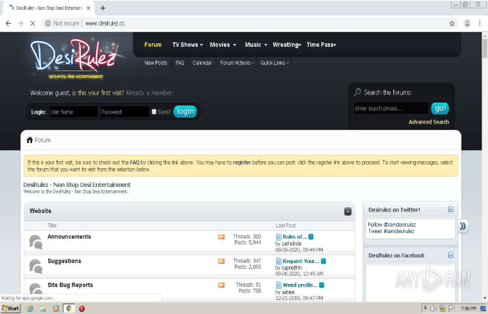Open the Site Bug Reports RSS feed icon
Screen dimensions: 488x314
(221, 285)
